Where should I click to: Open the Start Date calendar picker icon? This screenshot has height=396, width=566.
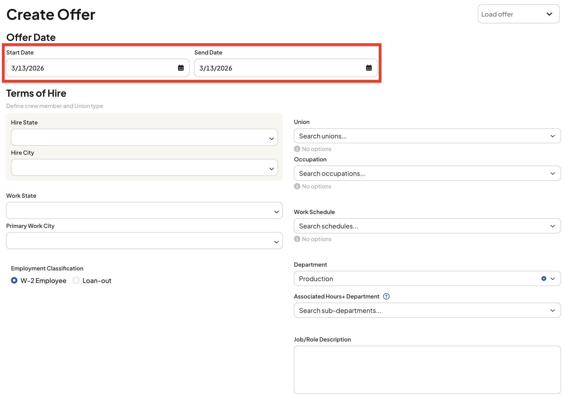point(181,68)
